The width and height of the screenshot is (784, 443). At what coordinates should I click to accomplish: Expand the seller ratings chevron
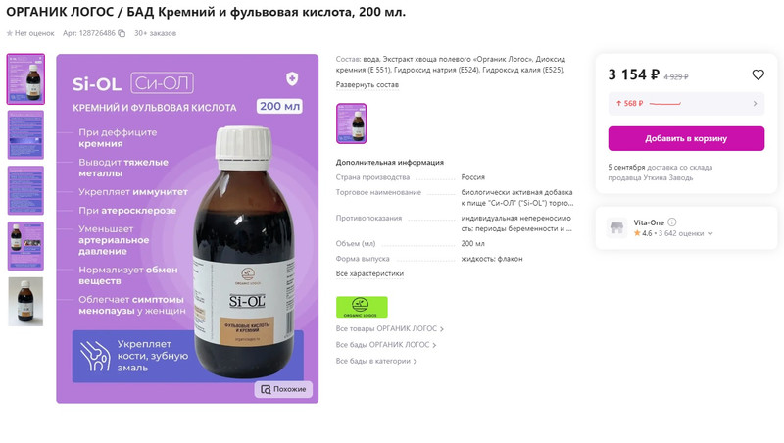[710, 233]
